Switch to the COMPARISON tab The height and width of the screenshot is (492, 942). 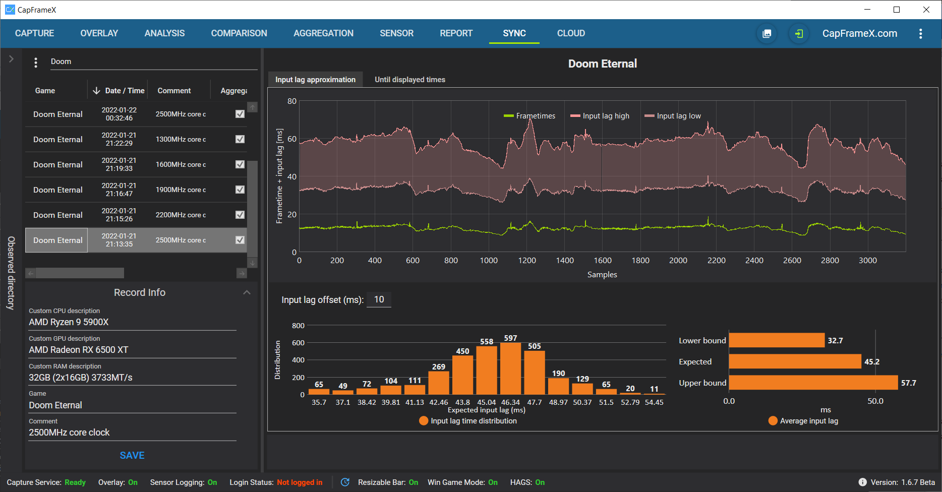point(239,33)
